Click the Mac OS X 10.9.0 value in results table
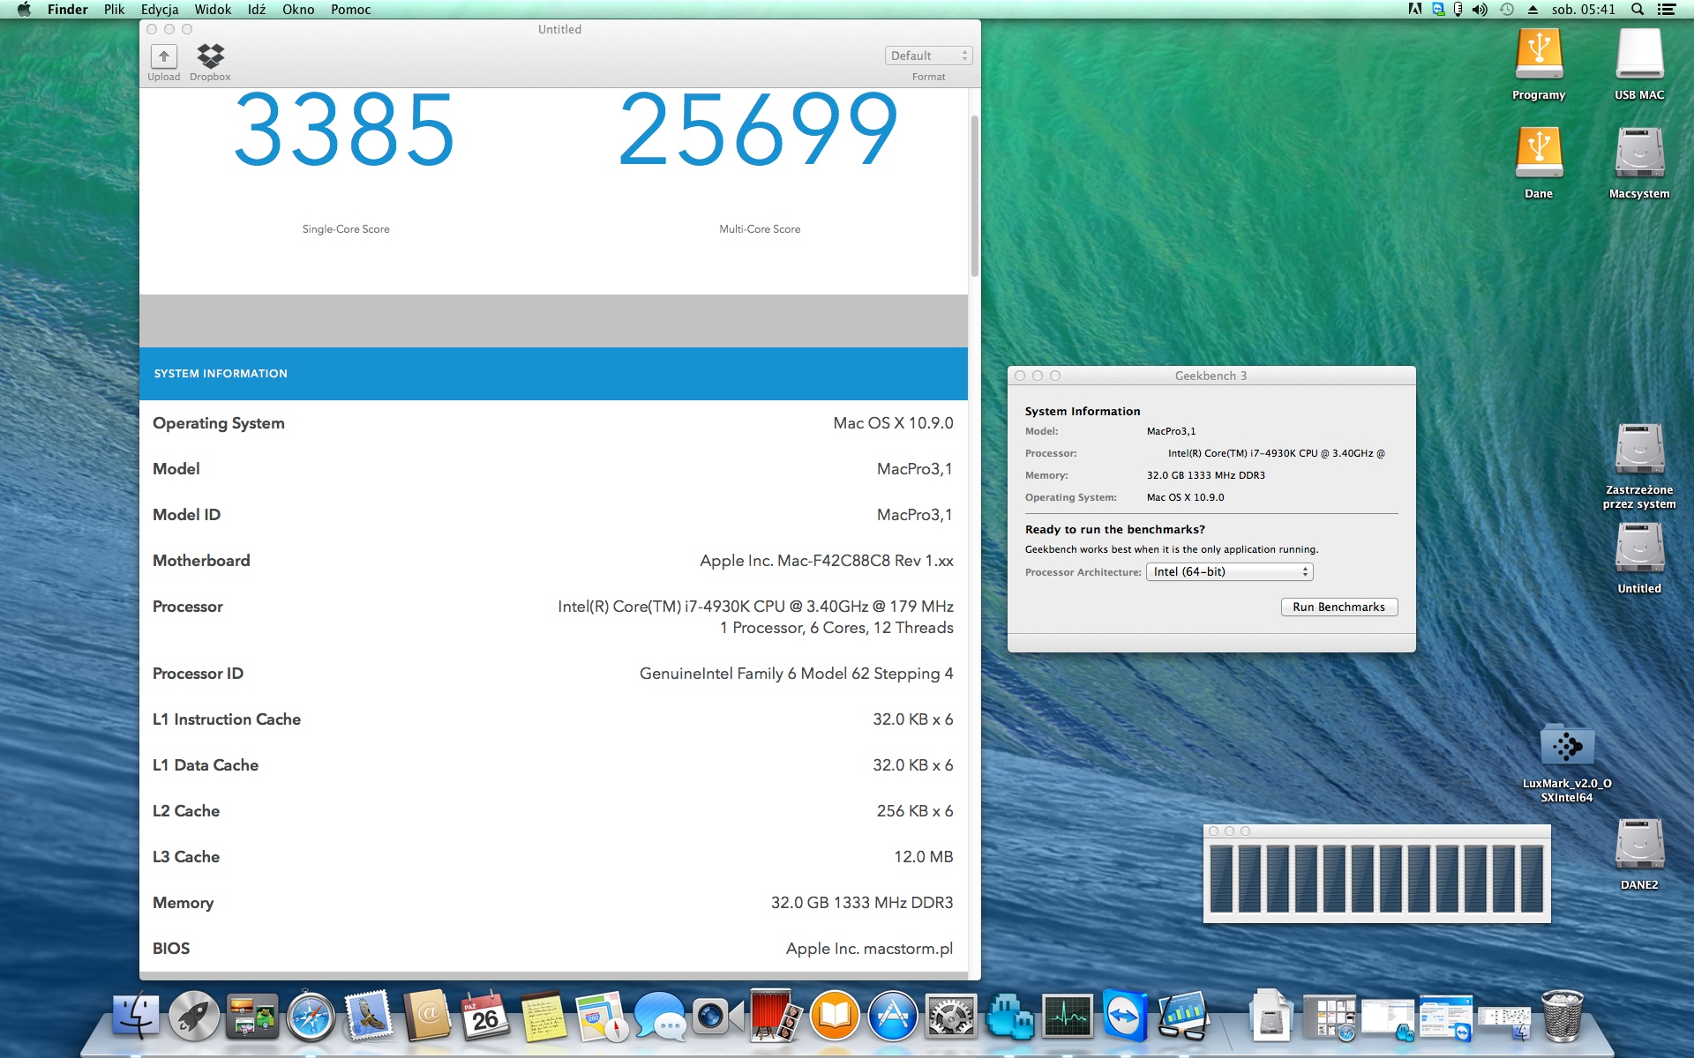The image size is (1694, 1058). 893,423
